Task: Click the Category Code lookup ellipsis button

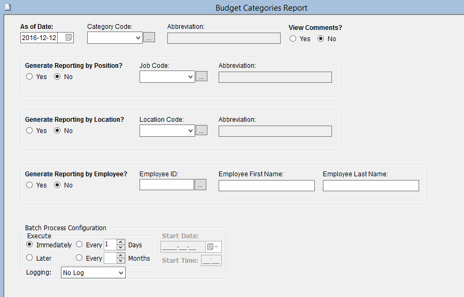Action: click(x=149, y=37)
